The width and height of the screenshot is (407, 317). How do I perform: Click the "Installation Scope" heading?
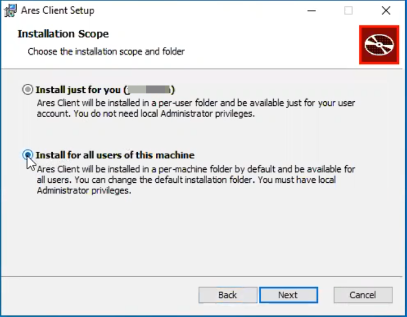(x=63, y=34)
